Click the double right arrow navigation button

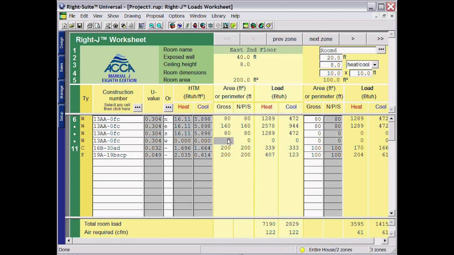[x=380, y=39]
